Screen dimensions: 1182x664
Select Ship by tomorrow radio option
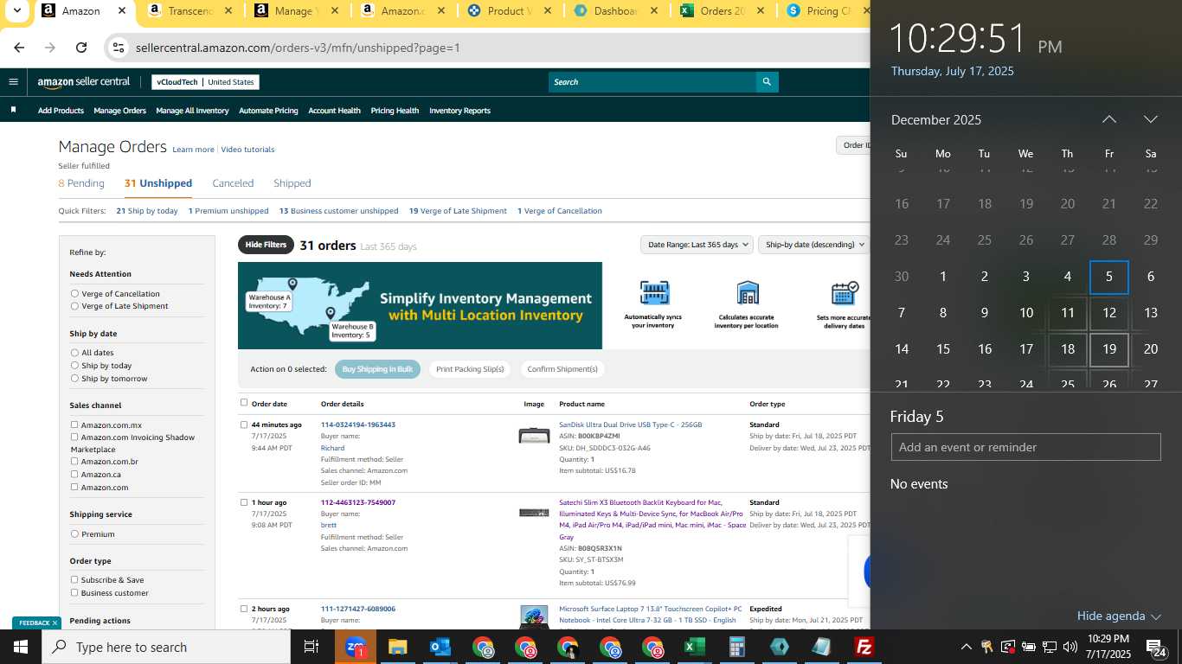(x=74, y=379)
